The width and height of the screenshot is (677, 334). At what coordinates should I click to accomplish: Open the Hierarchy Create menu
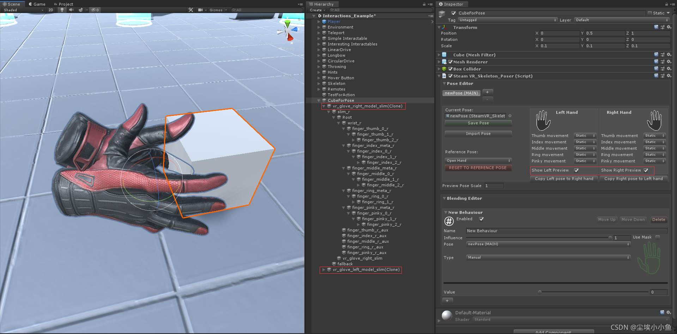(x=317, y=10)
